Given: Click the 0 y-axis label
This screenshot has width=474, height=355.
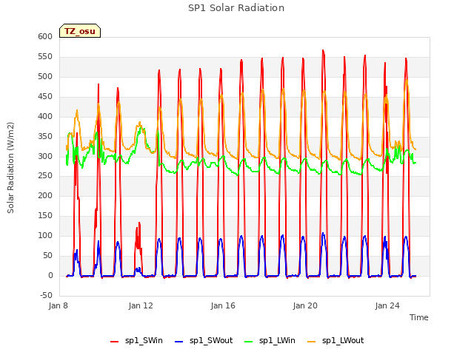Looking at the screenshot, I should (x=50, y=275).
